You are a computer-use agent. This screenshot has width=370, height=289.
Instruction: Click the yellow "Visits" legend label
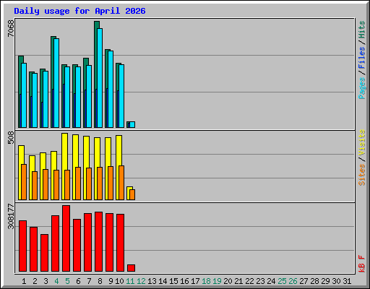362,143
